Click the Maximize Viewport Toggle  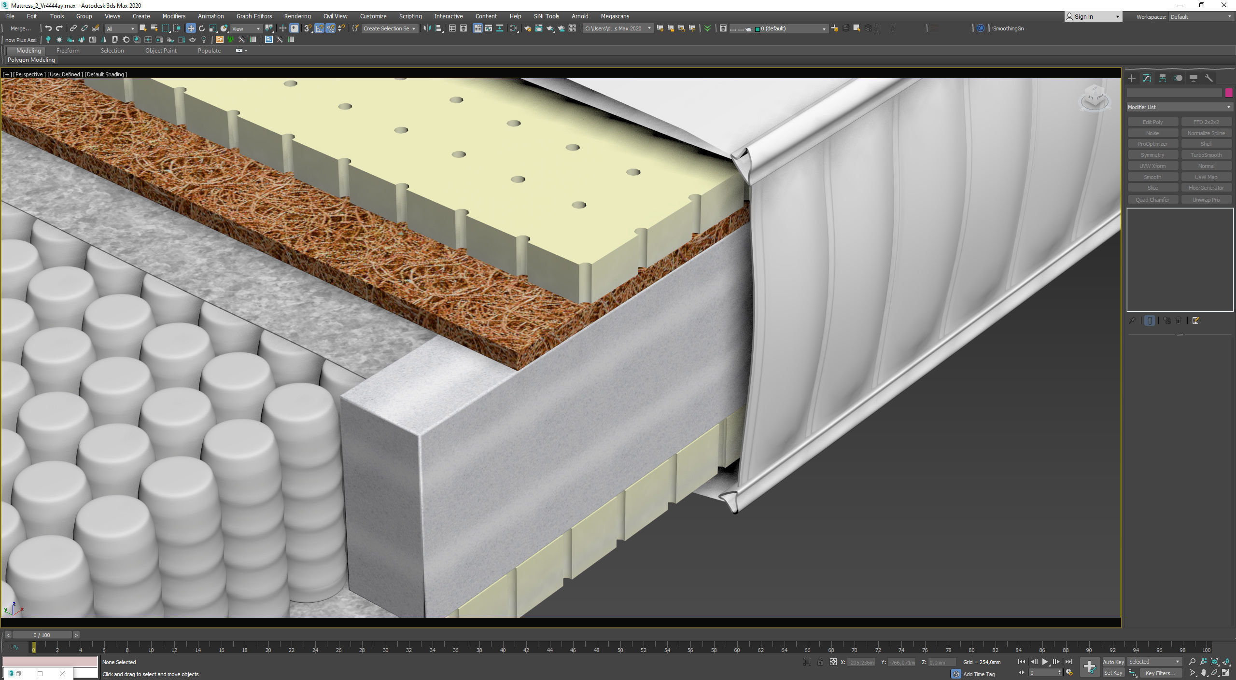coord(1226,673)
